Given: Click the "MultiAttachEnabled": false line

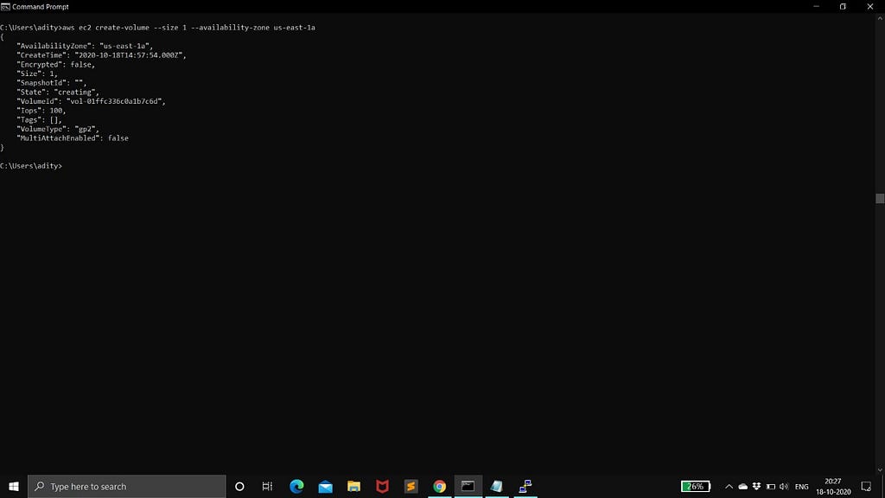Looking at the screenshot, I should tap(73, 137).
